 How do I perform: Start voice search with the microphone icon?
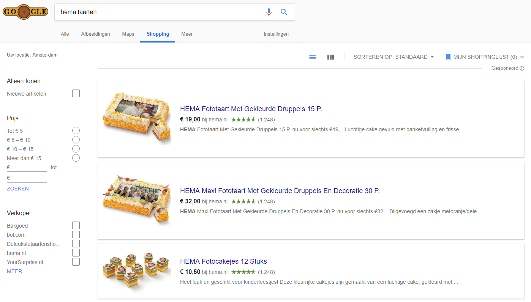coord(269,12)
